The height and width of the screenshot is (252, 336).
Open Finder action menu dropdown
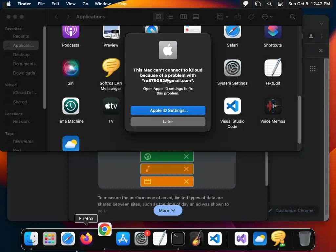coord(267,17)
